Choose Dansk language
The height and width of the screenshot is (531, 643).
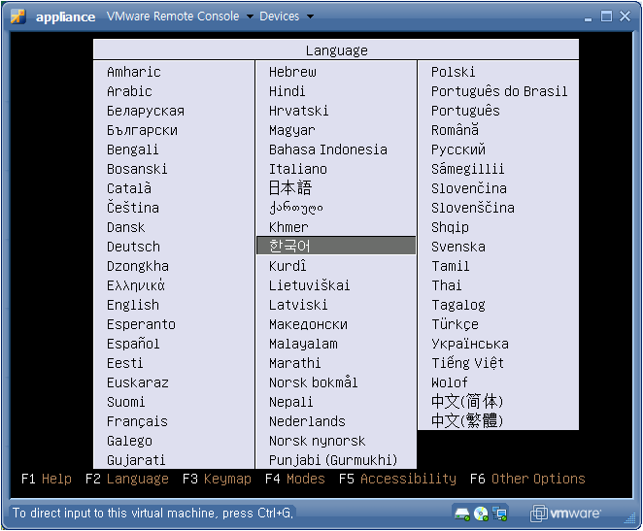coord(125,227)
